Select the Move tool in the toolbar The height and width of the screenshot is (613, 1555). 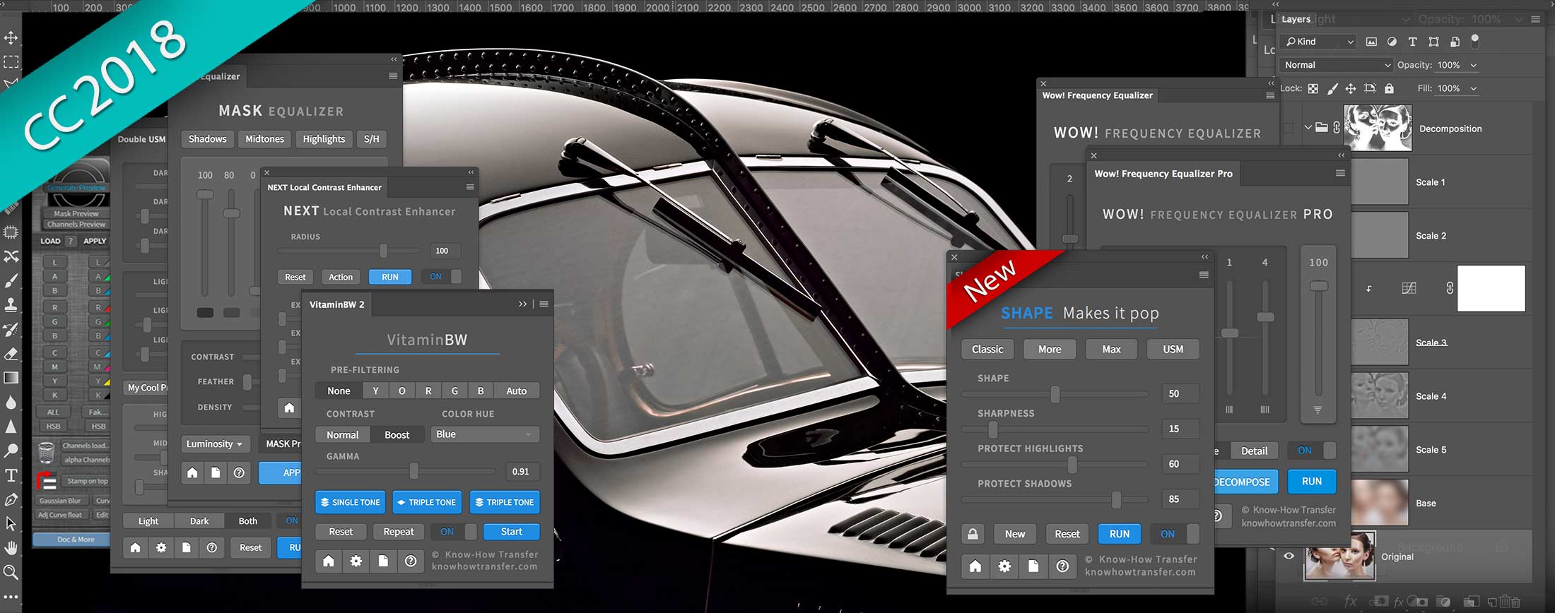[x=11, y=37]
